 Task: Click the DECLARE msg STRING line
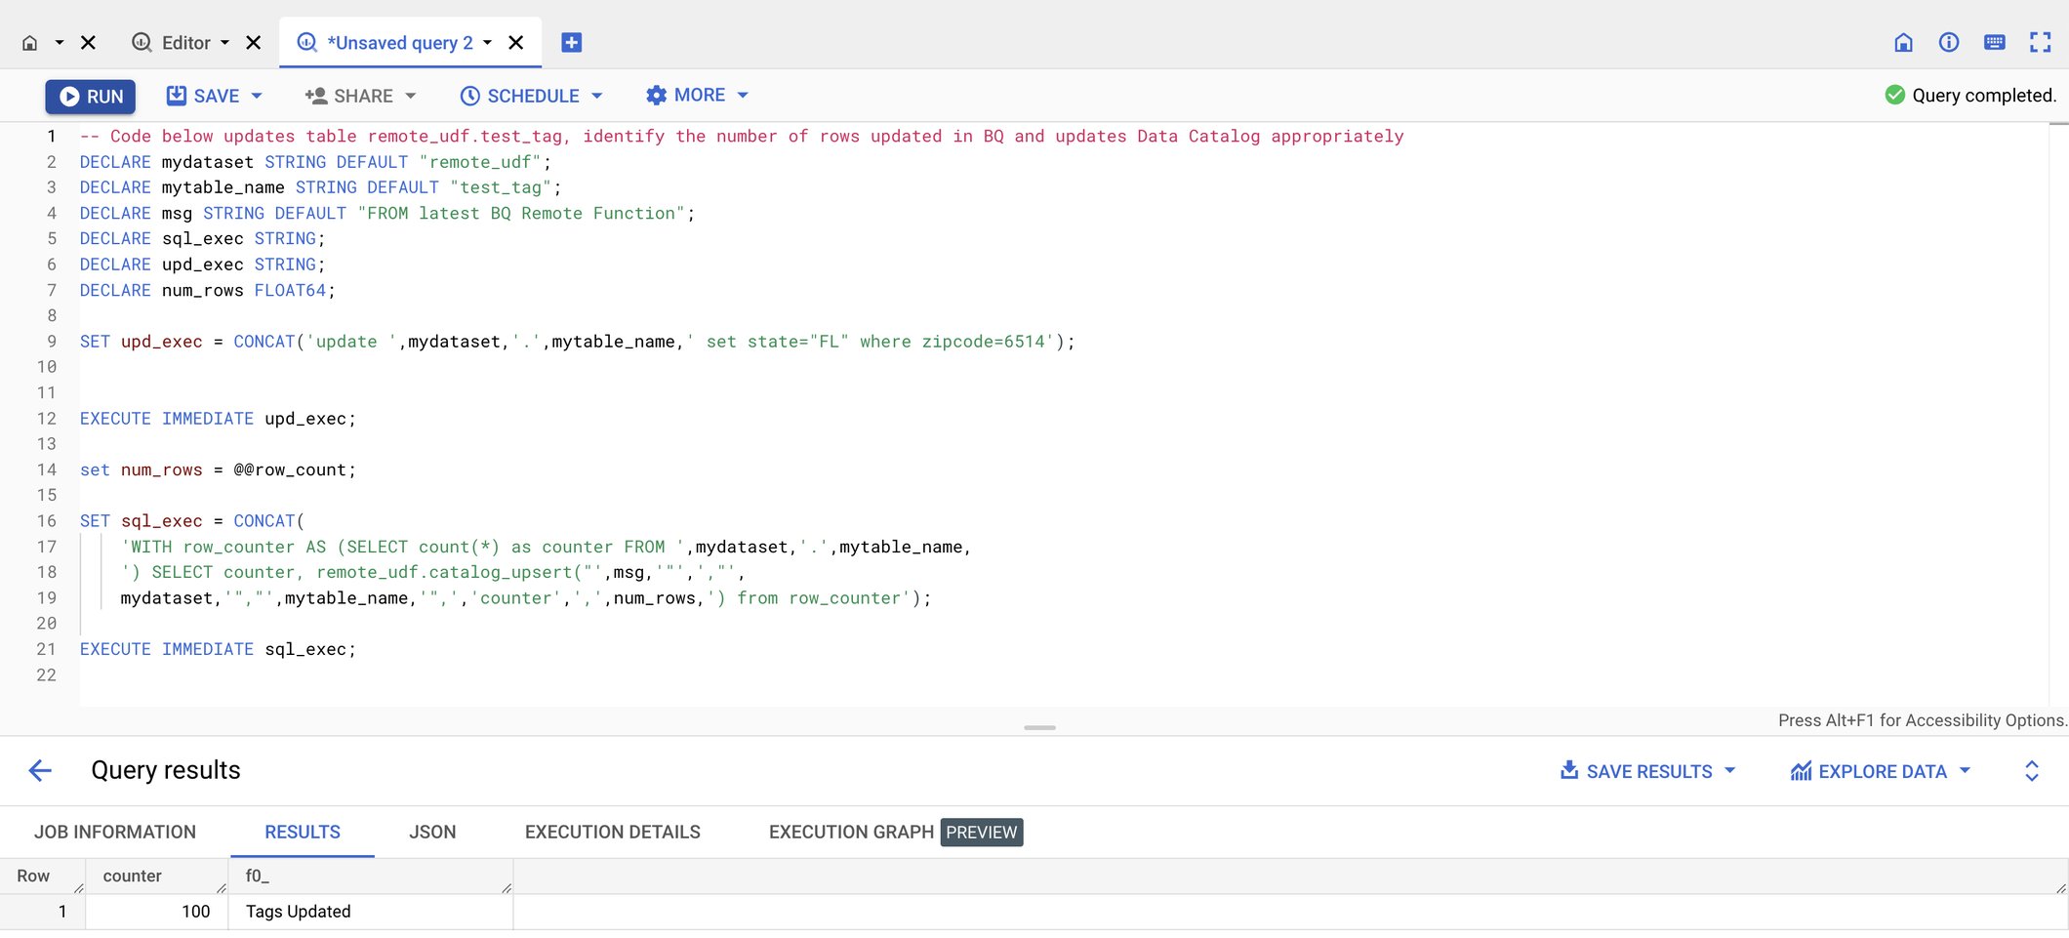(387, 213)
